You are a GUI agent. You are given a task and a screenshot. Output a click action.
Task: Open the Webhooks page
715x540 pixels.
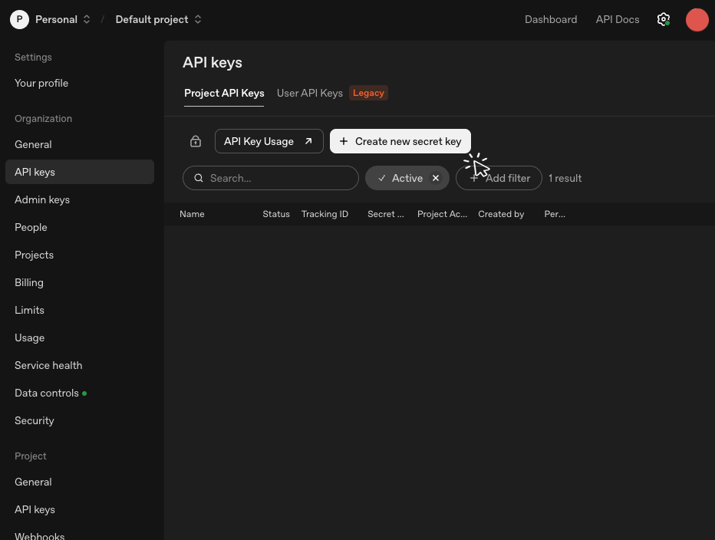pyautogui.click(x=40, y=536)
